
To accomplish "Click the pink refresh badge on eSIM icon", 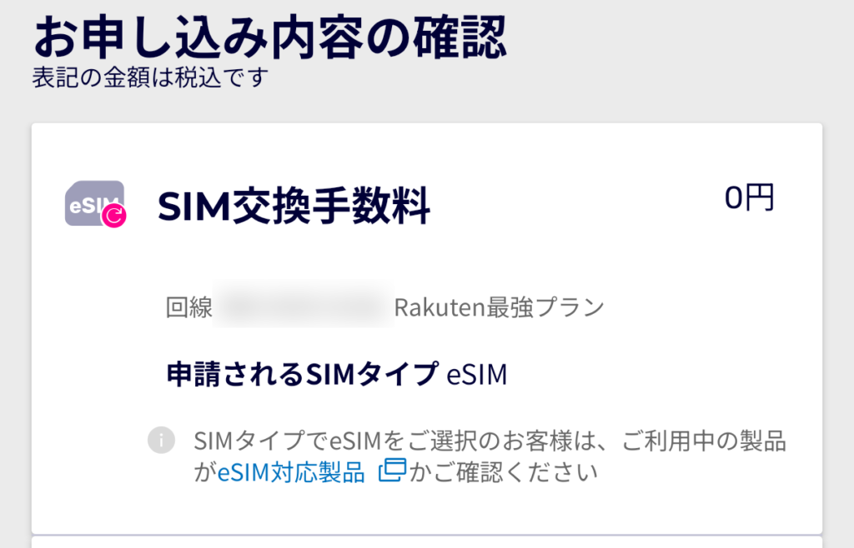I will pos(114,217).
